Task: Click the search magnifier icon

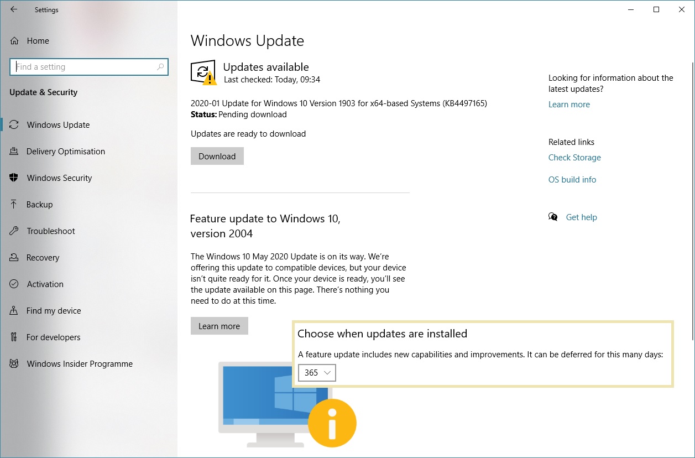Action: pyautogui.click(x=160, y=67)
